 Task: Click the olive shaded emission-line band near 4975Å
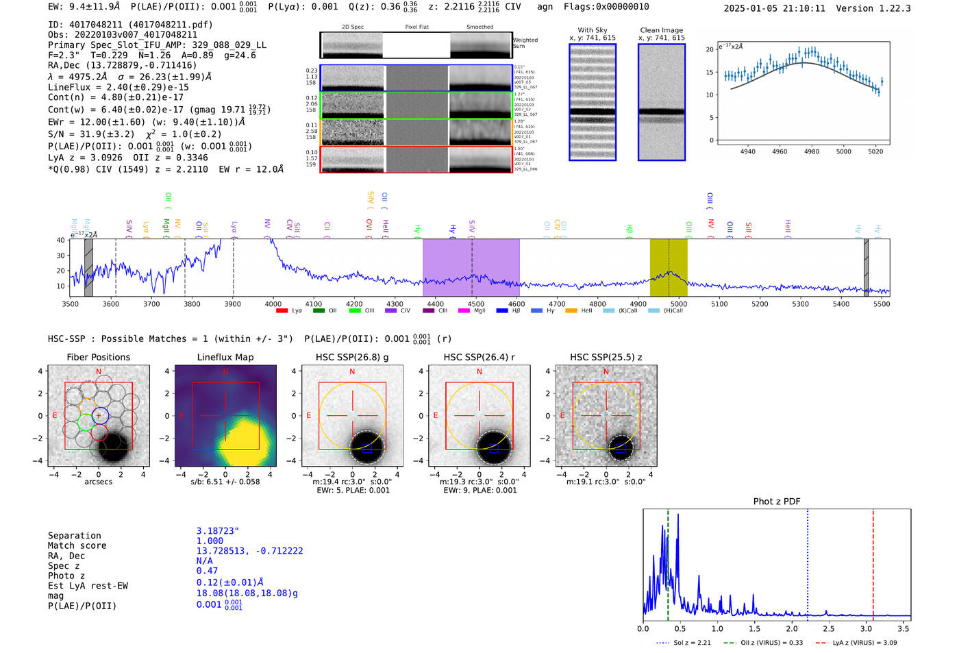click(669, 267)
